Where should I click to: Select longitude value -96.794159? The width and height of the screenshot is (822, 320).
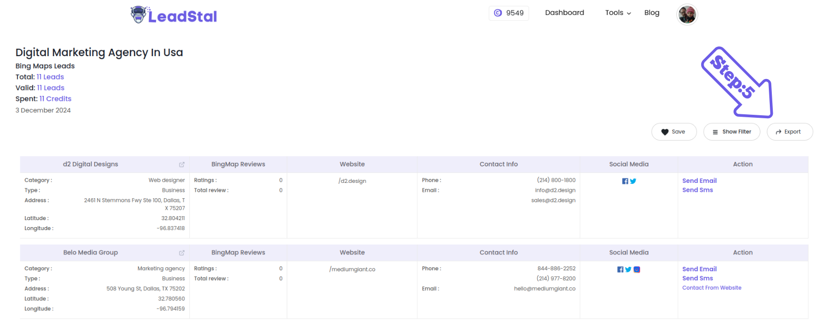coord(170,309)
